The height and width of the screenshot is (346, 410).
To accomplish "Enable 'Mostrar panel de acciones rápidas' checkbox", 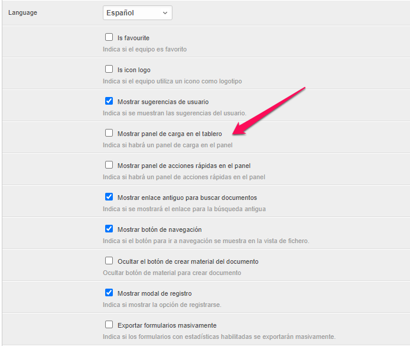I will 109,165.
